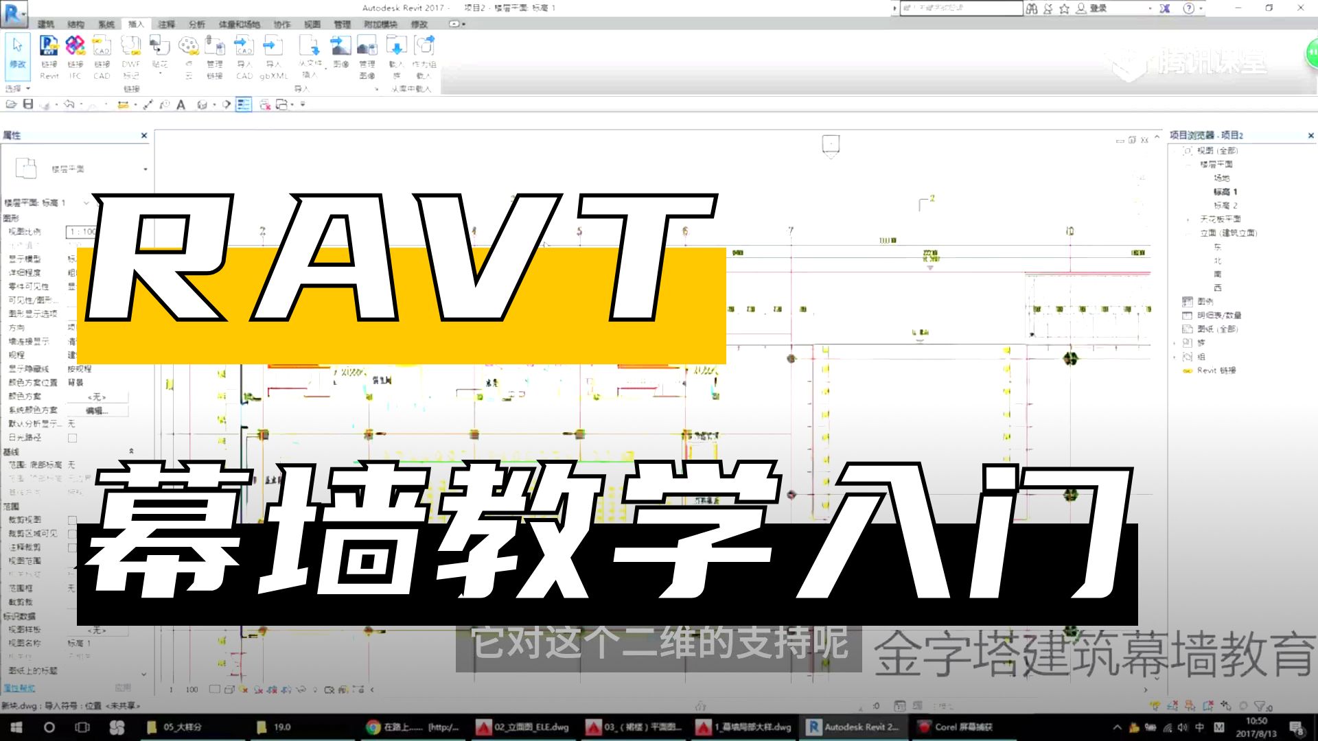Viewport: 1318px width, 741px height.
Task: Enable the 注释裁剪 checkbox
Action: pos(71,548)
